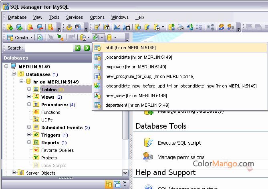The width and height of the screenshot is (268, 189).
Task: Open the Help menu
Action: click(140, 17)
